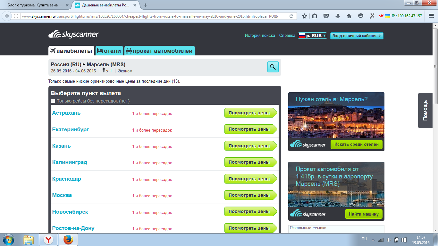The height and width of the screenshot is (246, 438).
Task: Click Посмотреть цены for Калининград
Action: [251, 162]
